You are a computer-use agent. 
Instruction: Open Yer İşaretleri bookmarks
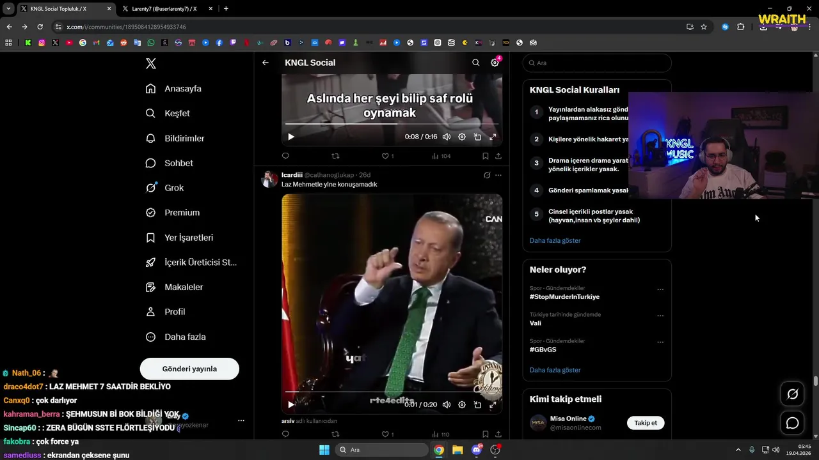click(179, 238)
